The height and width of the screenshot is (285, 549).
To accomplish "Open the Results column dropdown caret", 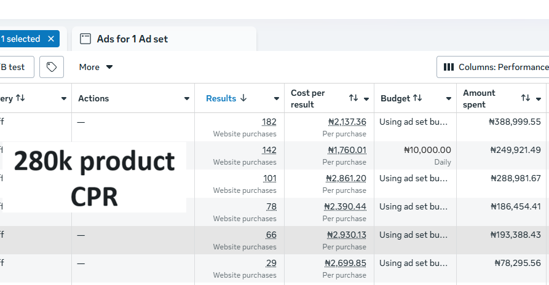I will pos(277,99).
